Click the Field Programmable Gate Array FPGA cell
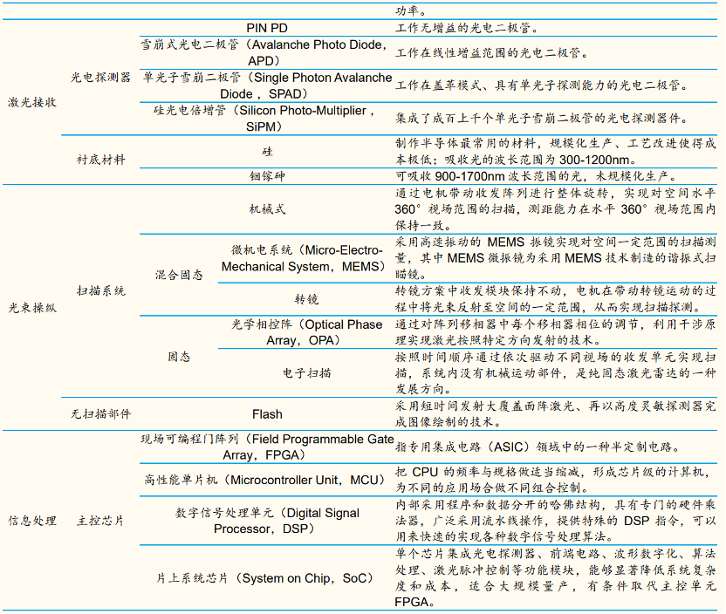 [267, 447]
